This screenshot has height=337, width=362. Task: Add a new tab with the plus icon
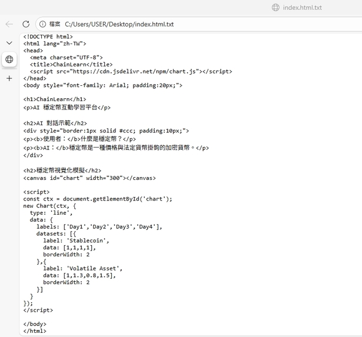[x=9, y=78]
